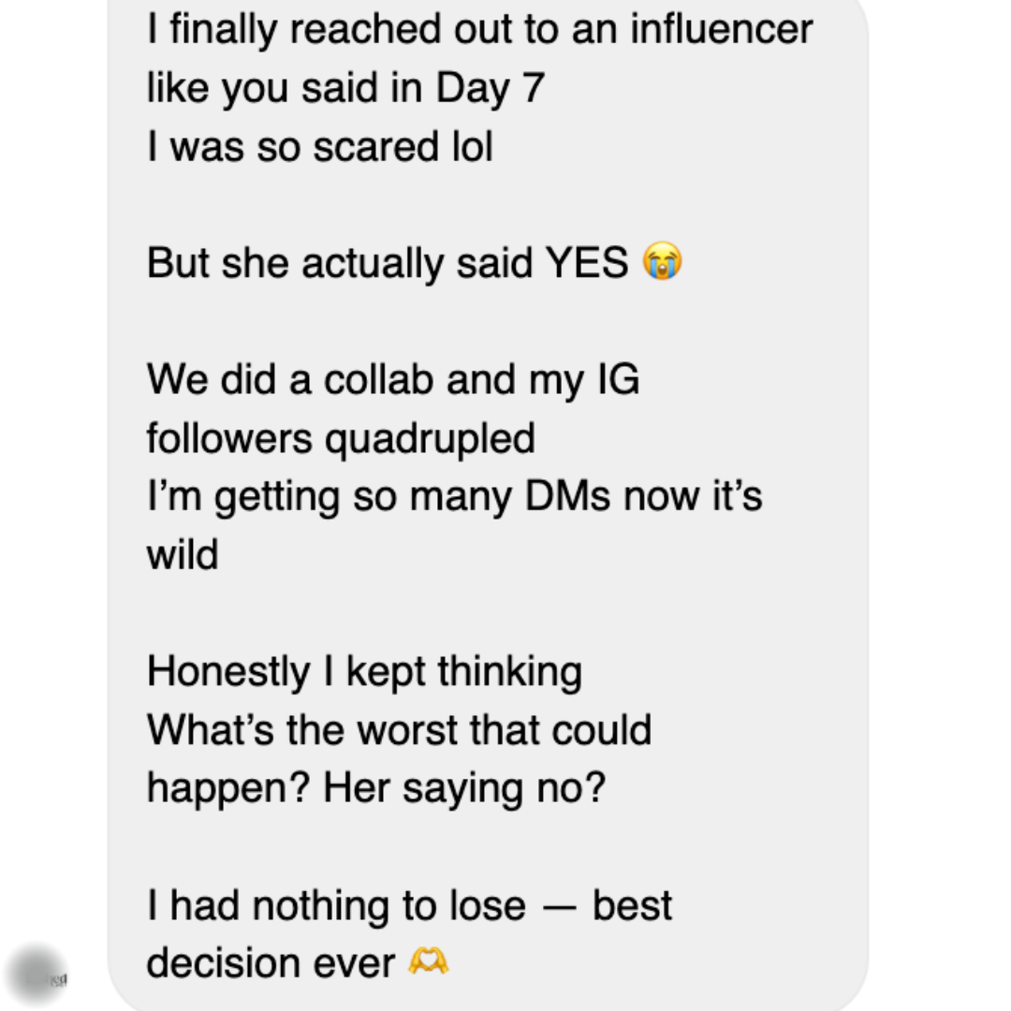Click the words 'decision ever'
This screenshot has width=1011, height=1011.
[x=271, y=963]
